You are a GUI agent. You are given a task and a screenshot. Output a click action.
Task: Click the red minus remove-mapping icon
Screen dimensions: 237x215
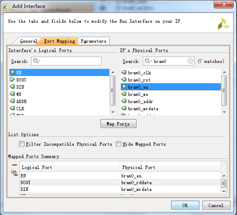point(14,165)
